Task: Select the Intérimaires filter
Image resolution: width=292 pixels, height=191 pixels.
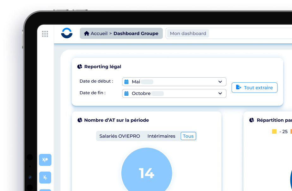Action: [161, 136]
